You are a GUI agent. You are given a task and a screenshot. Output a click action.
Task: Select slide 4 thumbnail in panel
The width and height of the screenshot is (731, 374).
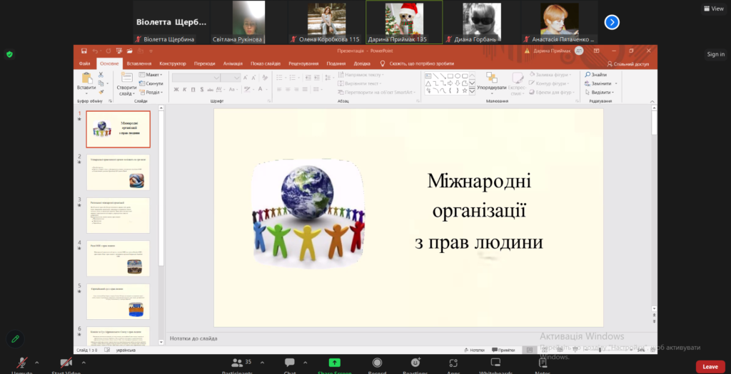coord(119,258)
